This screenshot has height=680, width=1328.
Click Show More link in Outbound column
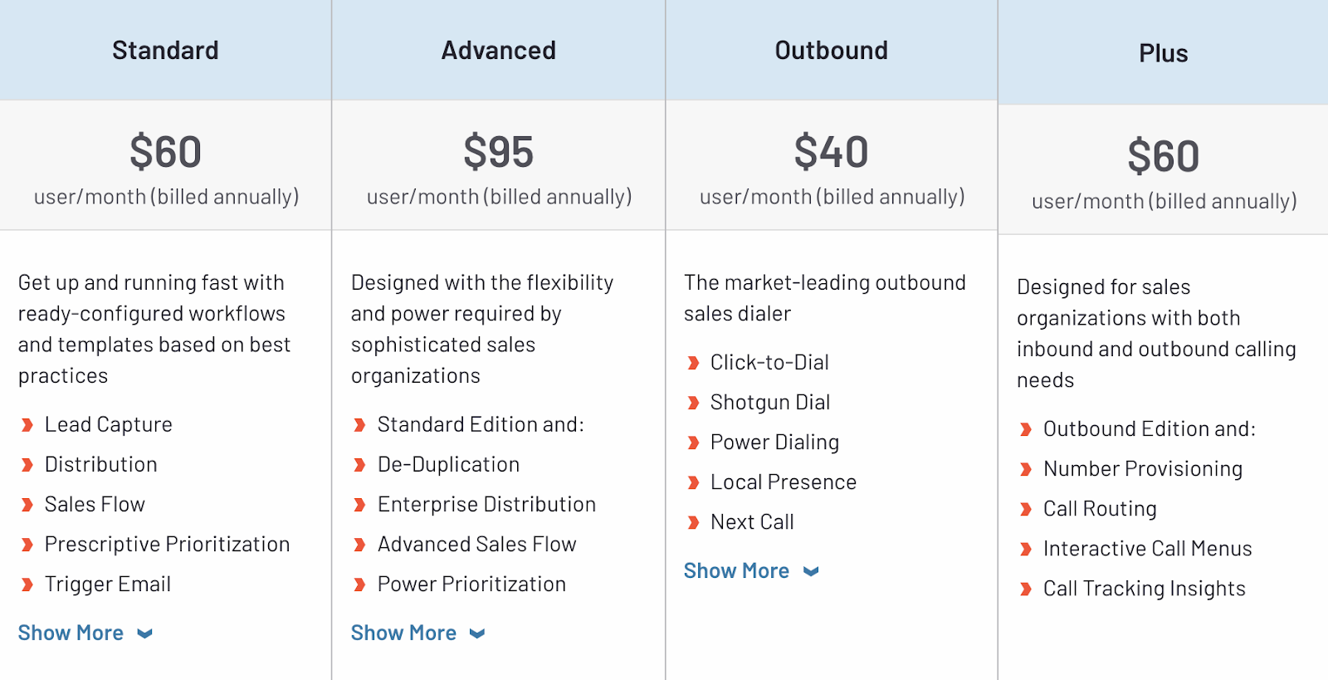click(737, 570)
